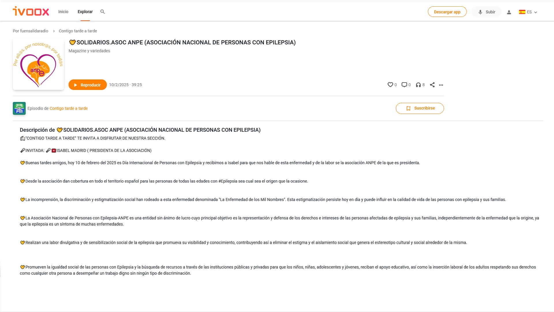The height and width of the screenshot is (312, 554).
Task: Click the Spanish flag icon
Action: point(522,12)
